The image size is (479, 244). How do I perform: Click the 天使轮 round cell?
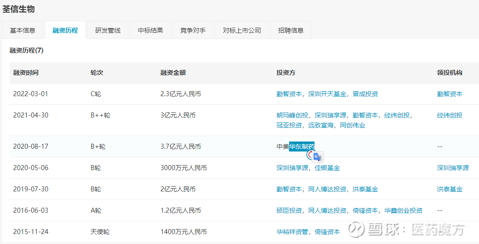(x=100, y=232)
